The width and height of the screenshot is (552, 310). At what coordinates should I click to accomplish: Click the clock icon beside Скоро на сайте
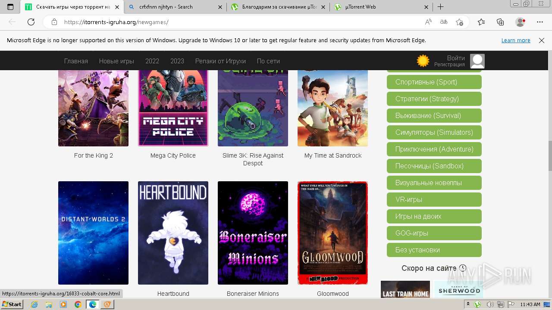click(x=463, y=268)
